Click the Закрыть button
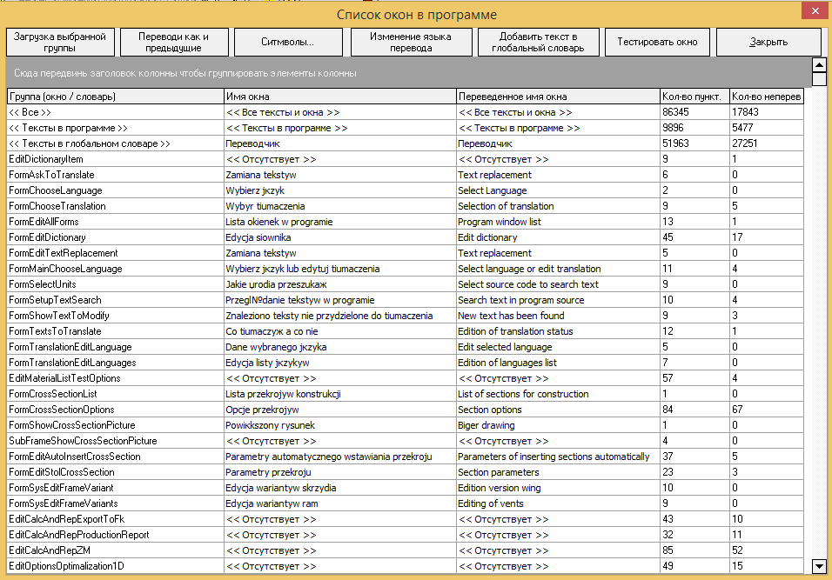This screenshot has width=832, height=580. click(768, 42)
